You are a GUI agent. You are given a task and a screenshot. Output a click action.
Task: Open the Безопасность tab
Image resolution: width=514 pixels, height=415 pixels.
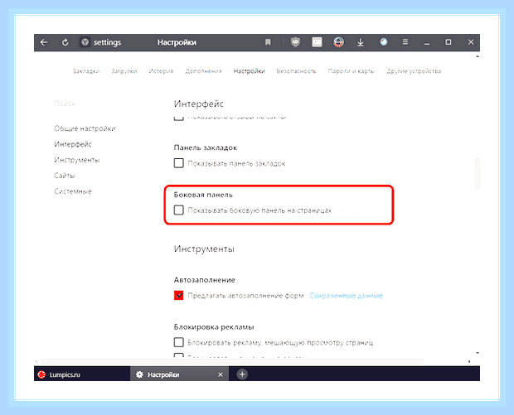296,71
